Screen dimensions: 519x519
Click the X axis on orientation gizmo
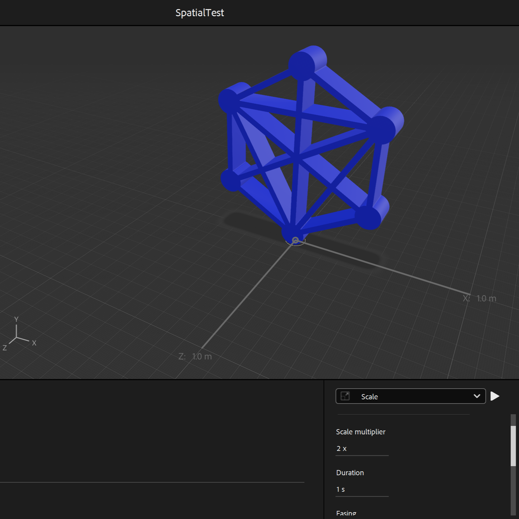tap(34, 343)
